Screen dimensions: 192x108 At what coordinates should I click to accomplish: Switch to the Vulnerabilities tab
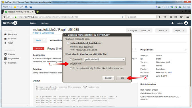tap(56, 40)
